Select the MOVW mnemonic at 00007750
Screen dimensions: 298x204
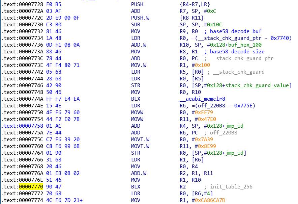coord(137,112)
